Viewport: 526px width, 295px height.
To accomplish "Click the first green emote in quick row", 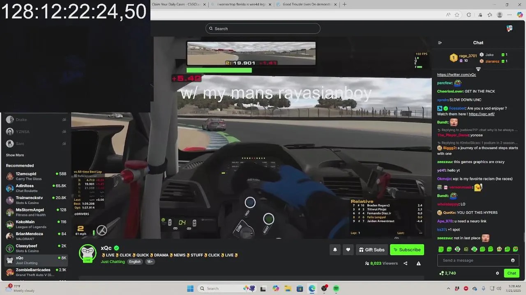I will click(x=441, y=249).
